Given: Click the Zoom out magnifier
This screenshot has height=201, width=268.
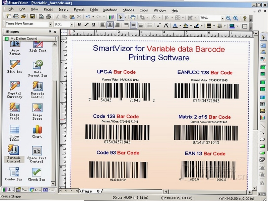Looking at the screenshot, I should 228,18.
